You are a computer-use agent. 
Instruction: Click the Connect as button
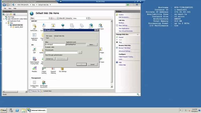(50, 59)
